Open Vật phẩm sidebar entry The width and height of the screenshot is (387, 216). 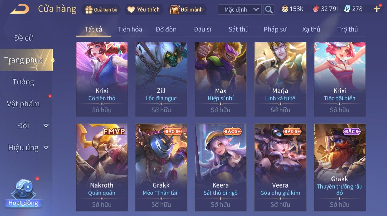[23, 104]
